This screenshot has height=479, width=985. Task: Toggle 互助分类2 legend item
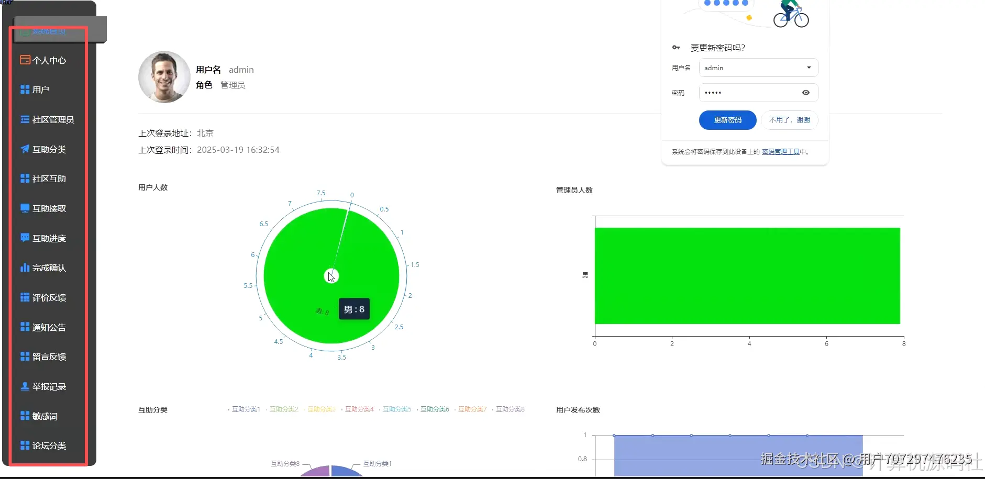point(282,409)
